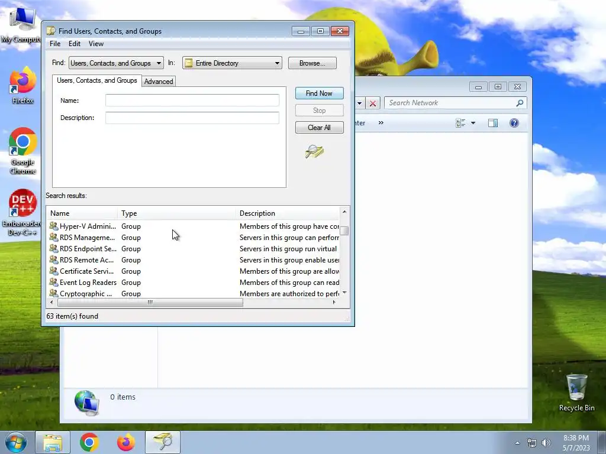Click the change view icon in Network window
Image resolution: width=606 pixels, height=454 pixels.
tap(460, 123)
